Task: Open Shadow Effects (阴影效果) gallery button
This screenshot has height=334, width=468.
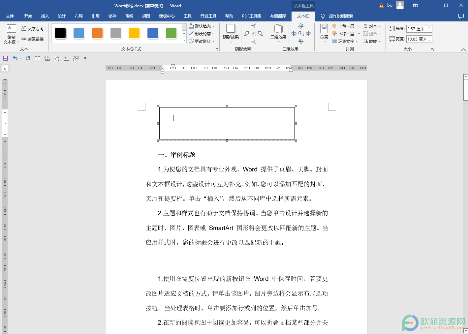Action: coord(231,34)
